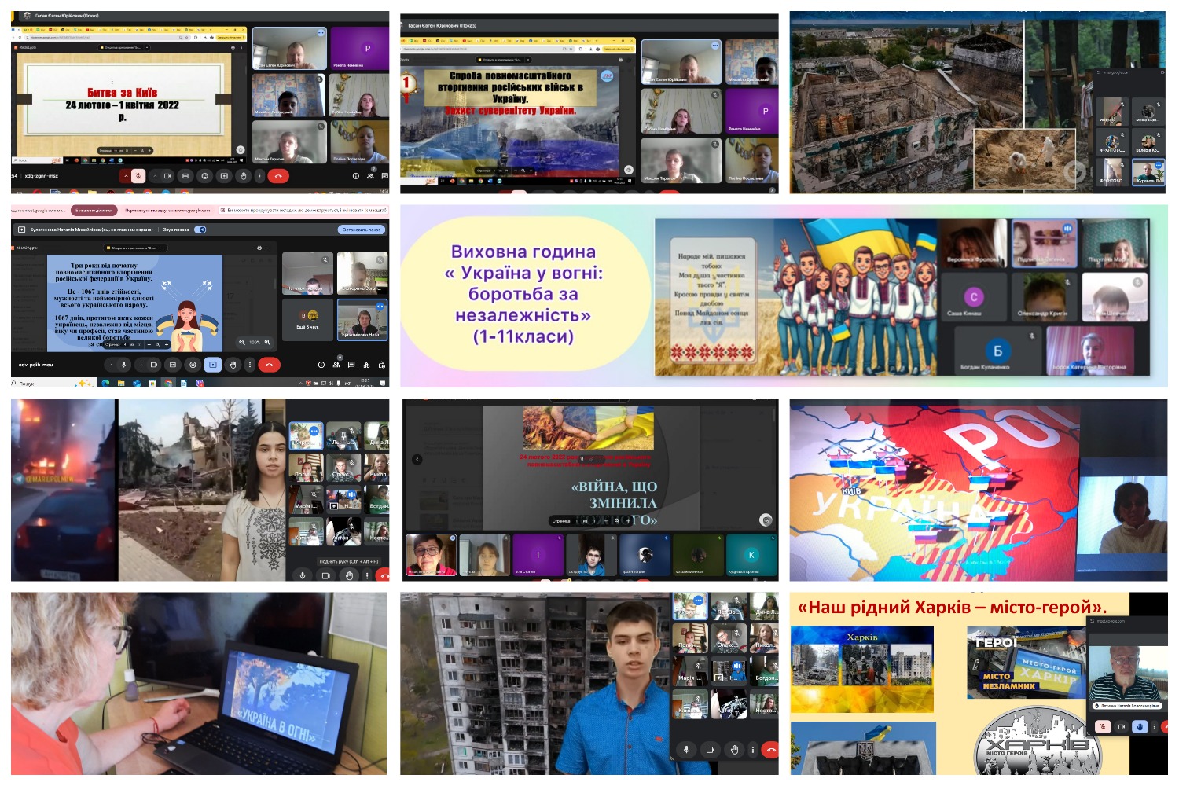Click present screen icon in xdq-zgnn-msx meeting
The height and width of the screenshot is (786, 1179).
tap(224, 176)
